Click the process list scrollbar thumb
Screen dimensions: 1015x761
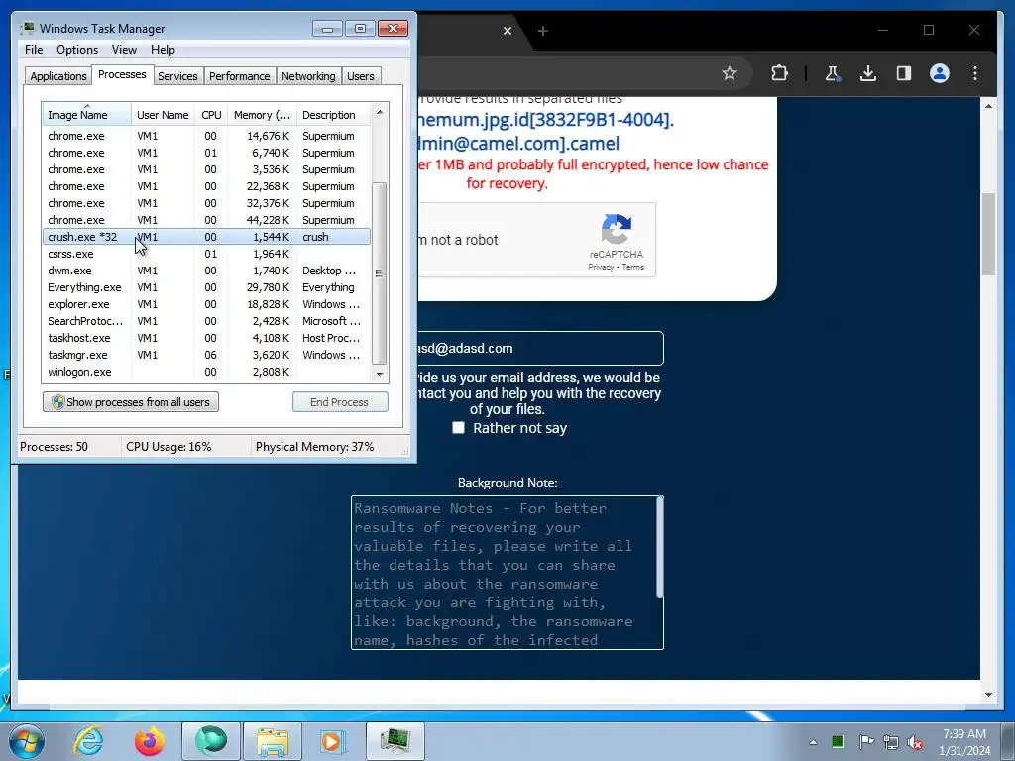pos(380,273)
